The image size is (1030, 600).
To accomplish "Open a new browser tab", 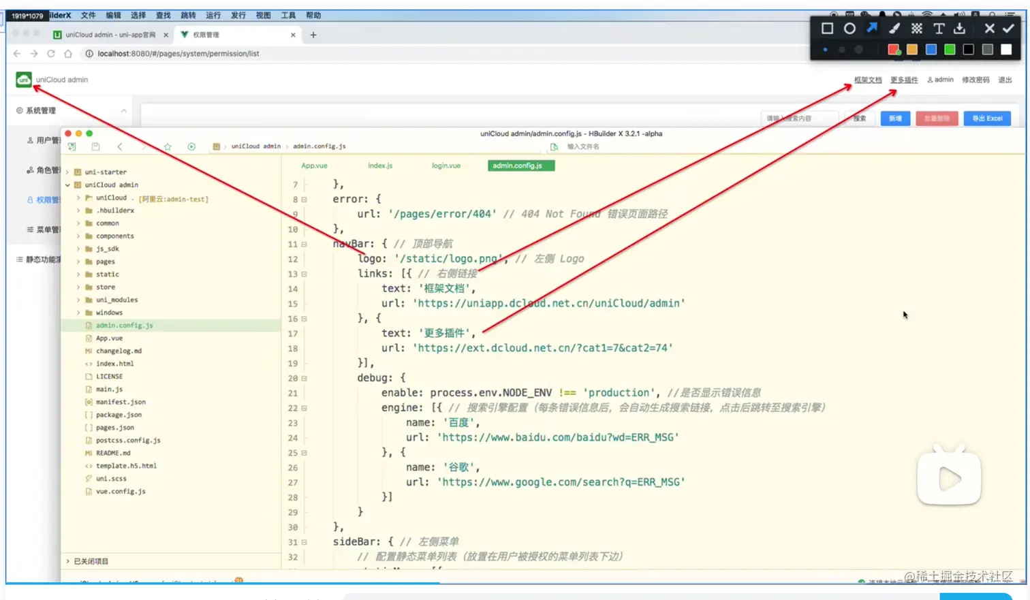I will (x=313, y=35).
